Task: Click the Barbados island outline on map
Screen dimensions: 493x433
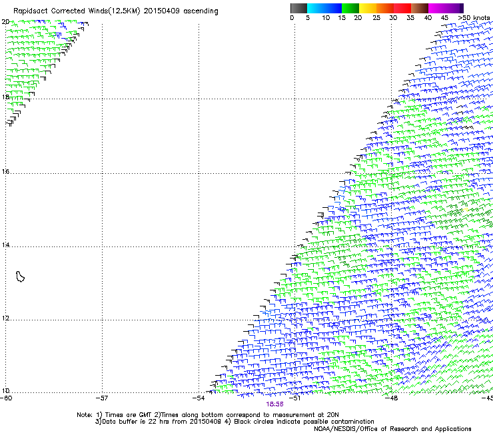Action: tap(20, 276)
